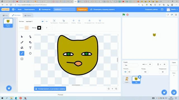
Task: Select the Text tool
Action: click(x=30, y=48)
